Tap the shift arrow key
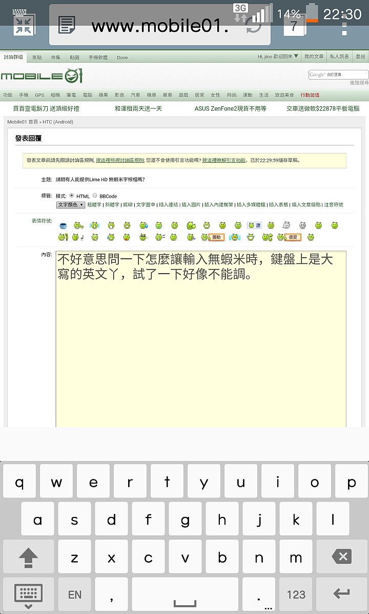Screen dimensions: 369x614 point(28,557)
